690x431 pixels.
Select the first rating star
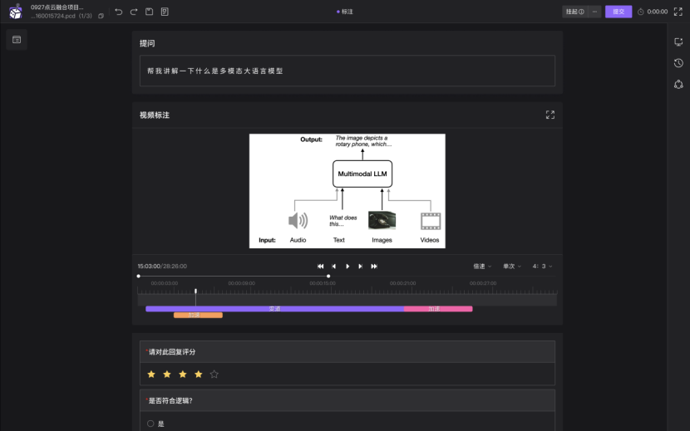tap(151, 375)
